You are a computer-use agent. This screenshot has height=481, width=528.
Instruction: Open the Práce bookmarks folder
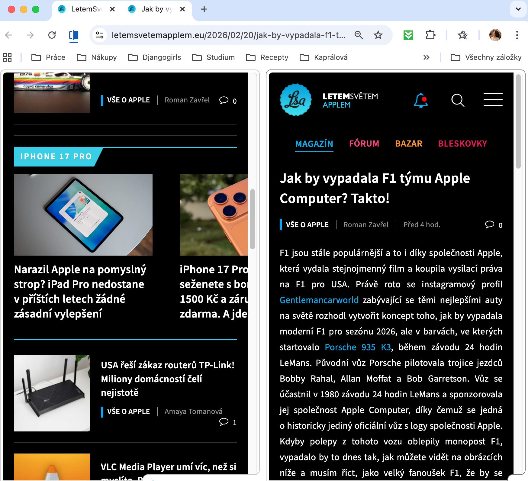[48, 57]
